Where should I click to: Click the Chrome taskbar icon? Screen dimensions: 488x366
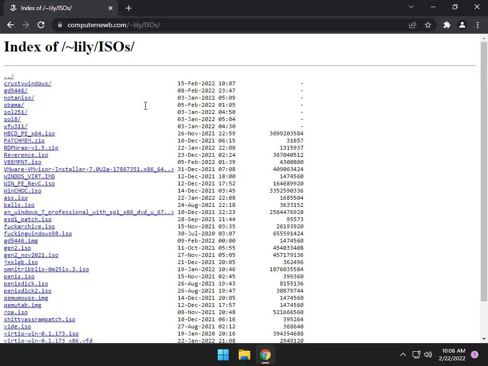[265, 355]
